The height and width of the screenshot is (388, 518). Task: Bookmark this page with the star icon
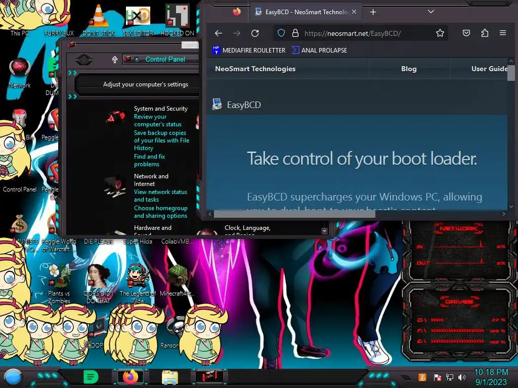point(440,33)
